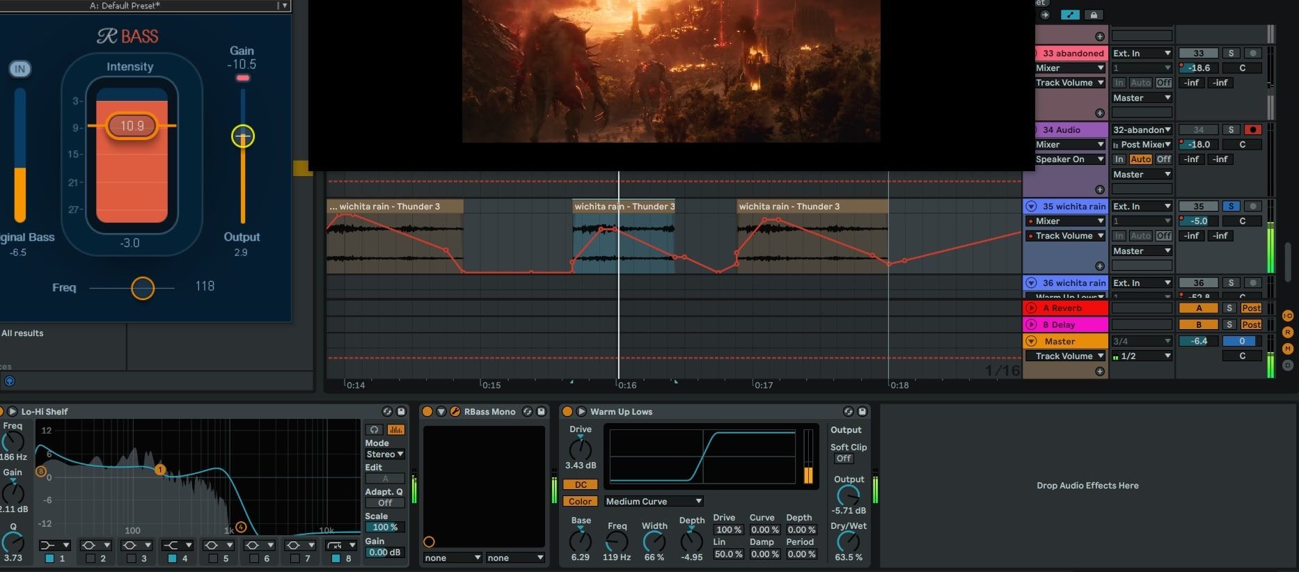Screen dimensions: 1299x572
Task: Unfold the 36 wichita rain track
Action: (1032, 283)
